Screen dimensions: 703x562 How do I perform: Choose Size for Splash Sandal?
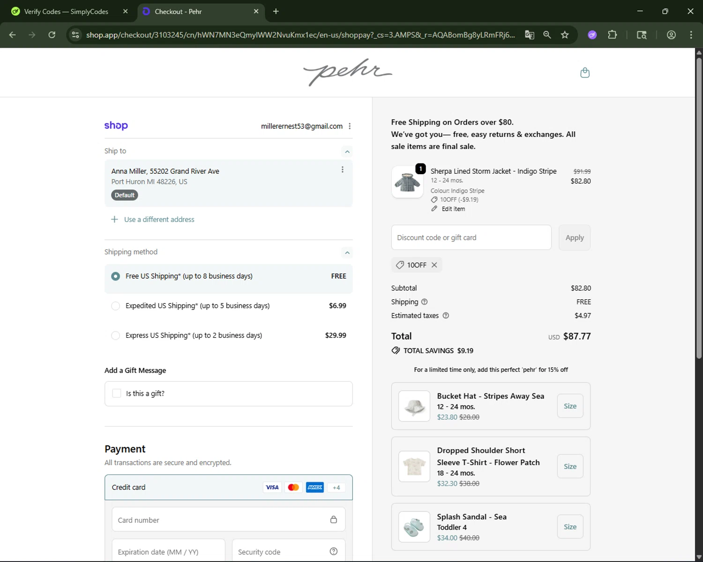point(570,527)
